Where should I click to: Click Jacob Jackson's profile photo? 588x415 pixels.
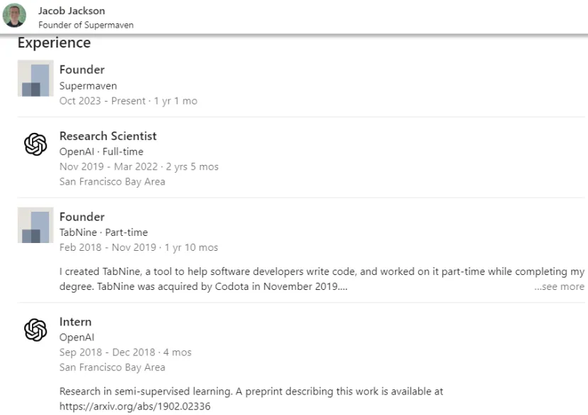(15, 16)
